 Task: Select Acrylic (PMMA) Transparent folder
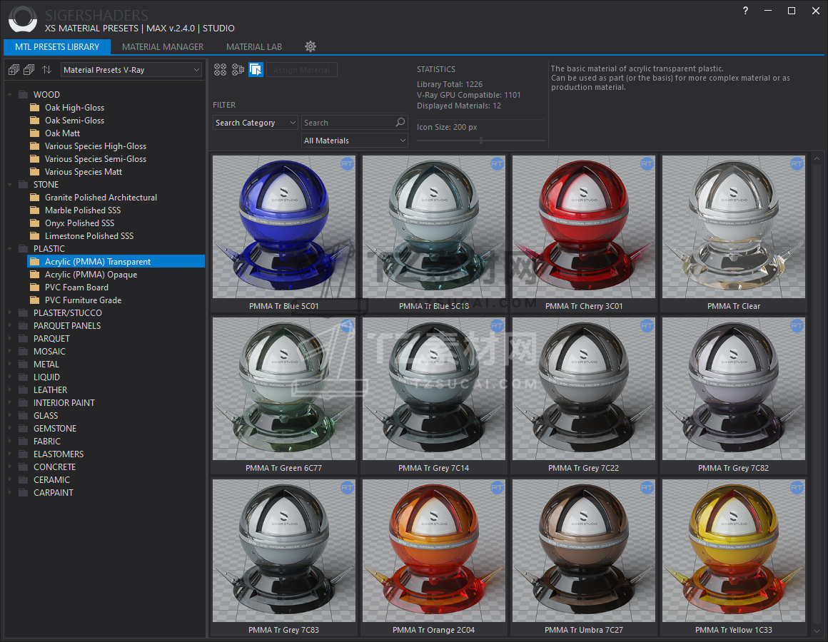tap(116, 262)
